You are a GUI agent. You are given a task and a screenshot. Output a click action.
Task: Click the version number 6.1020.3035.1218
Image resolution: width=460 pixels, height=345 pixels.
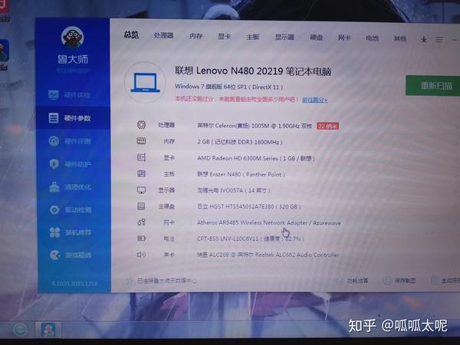[x=74, y=284]
